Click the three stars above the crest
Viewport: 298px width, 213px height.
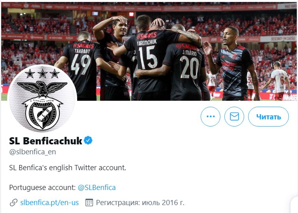[x=42, y=74]
